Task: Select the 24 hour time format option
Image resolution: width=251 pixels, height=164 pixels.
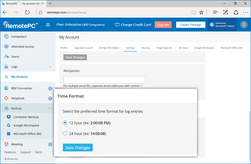Action: (65, 133)
